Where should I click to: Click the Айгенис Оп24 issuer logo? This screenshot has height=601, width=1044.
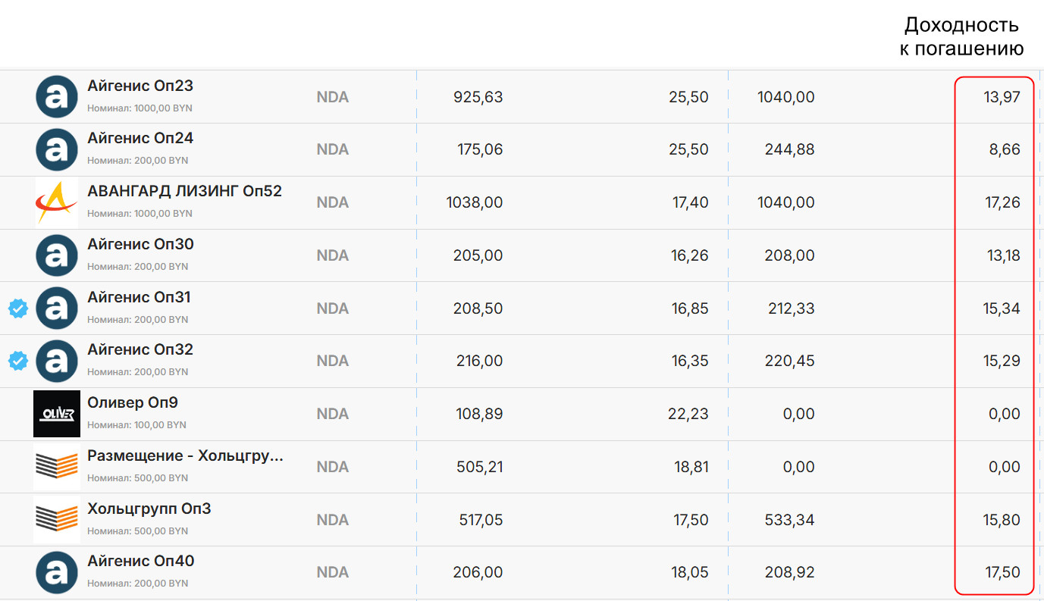tap(57, 150)
